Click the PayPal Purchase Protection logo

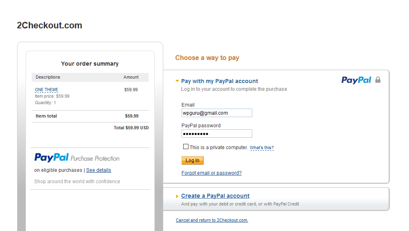tap(77, 158)
